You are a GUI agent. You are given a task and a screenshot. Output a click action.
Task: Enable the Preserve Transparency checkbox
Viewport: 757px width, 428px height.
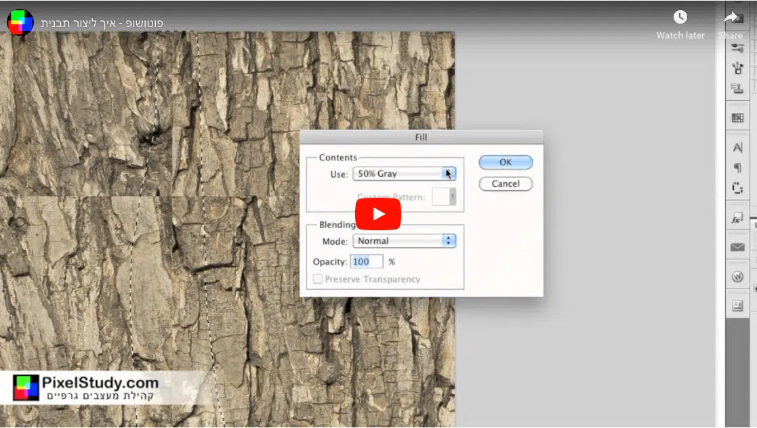[318, 279]
